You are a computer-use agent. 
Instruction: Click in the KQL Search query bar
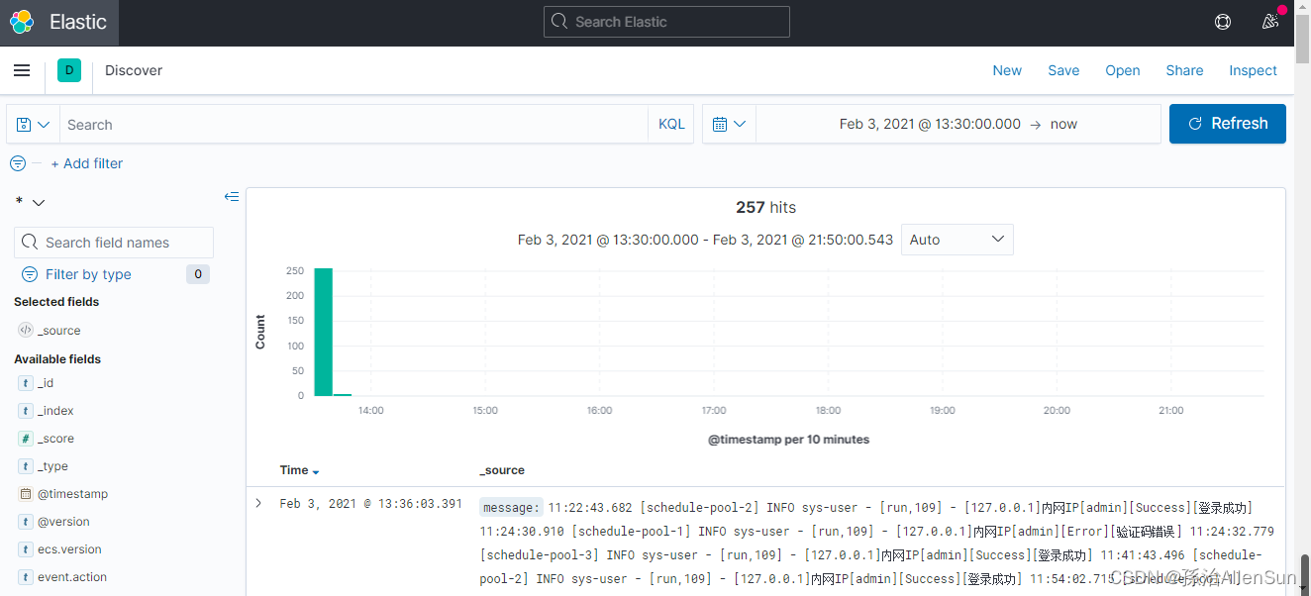point(353,125)
